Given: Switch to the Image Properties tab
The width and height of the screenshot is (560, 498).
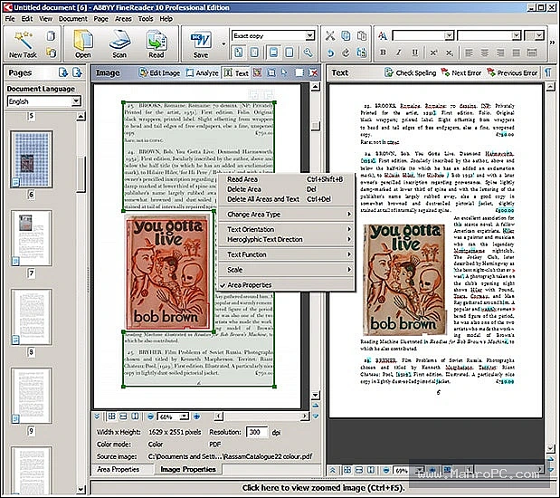Looking at the screenshot, I should [188, 469].
